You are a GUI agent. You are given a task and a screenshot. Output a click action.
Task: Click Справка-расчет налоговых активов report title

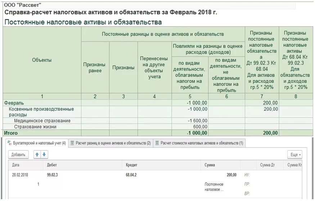click(x=111, y=12)
